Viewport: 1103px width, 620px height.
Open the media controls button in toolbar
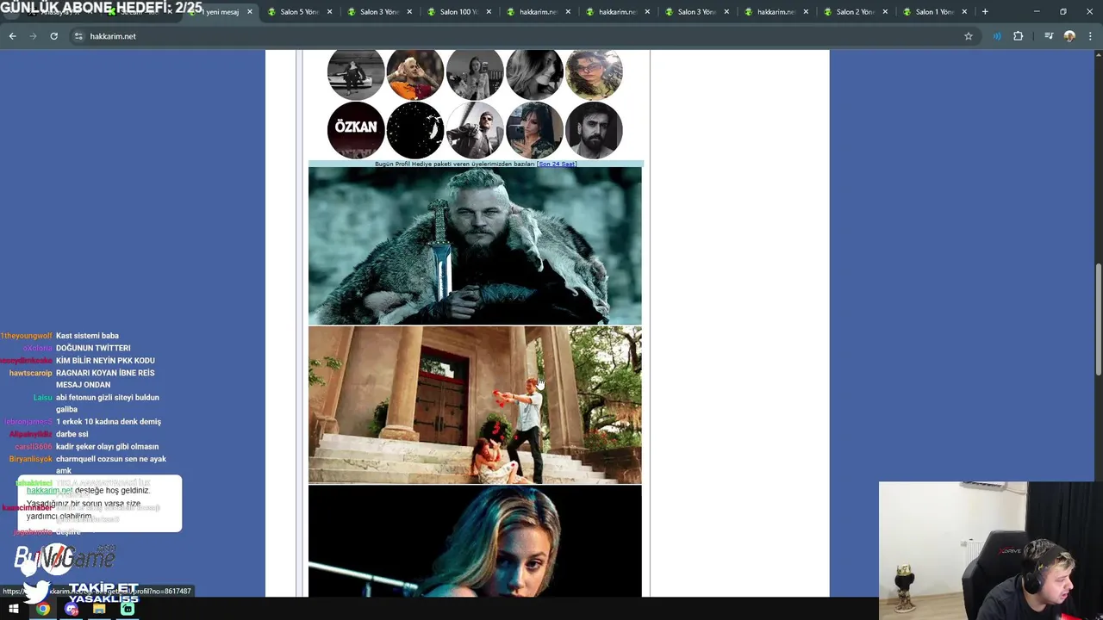point(1048,36)
